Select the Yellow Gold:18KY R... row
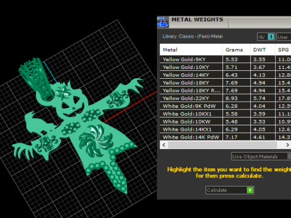The image size is (291, 218). (x=226, y=90)
